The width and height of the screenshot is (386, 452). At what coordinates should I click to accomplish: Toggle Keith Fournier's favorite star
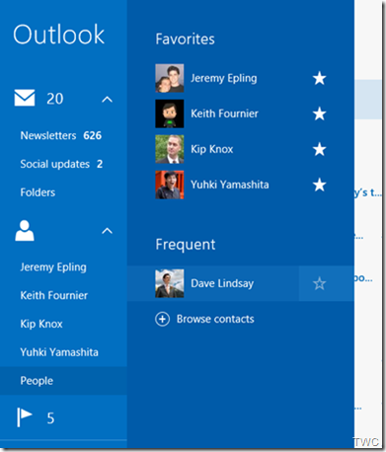coord(319,113)
